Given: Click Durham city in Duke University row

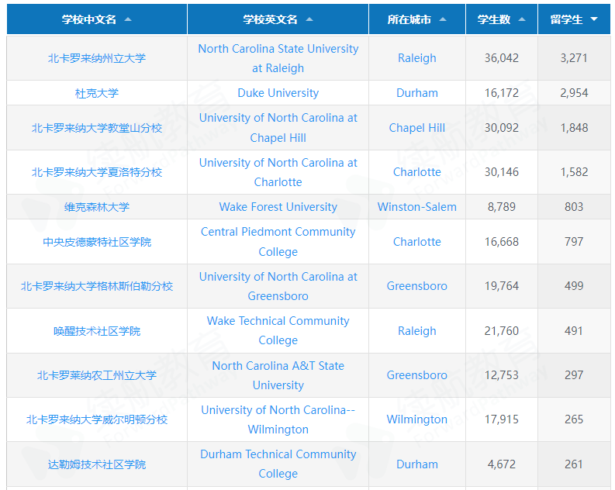Looking at the screenshot, I should pos(417,93).
